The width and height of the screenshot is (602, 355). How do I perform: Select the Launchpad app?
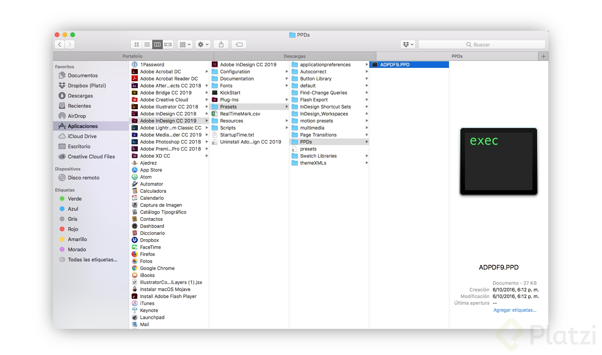pos(169,317)
